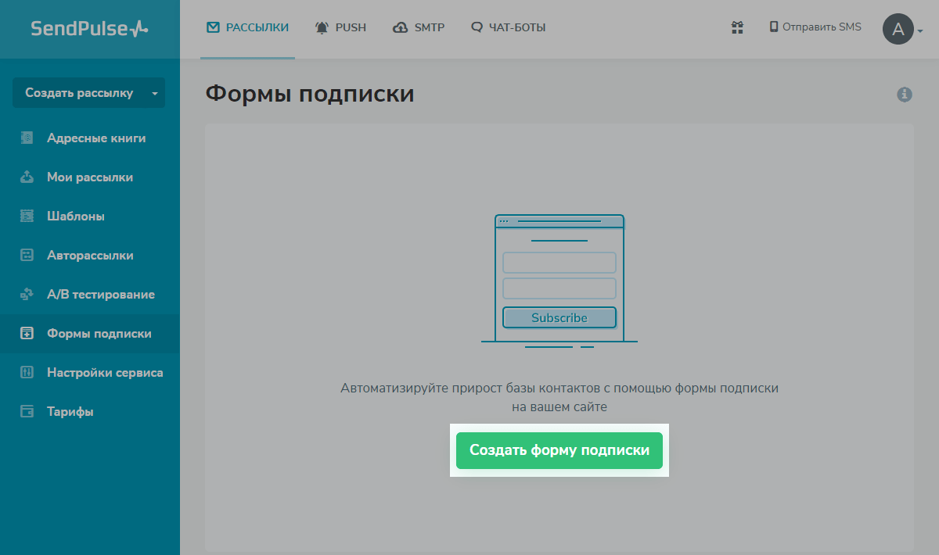Open Тарифы page
The image size is (939, 555).
tap(90, 412)
